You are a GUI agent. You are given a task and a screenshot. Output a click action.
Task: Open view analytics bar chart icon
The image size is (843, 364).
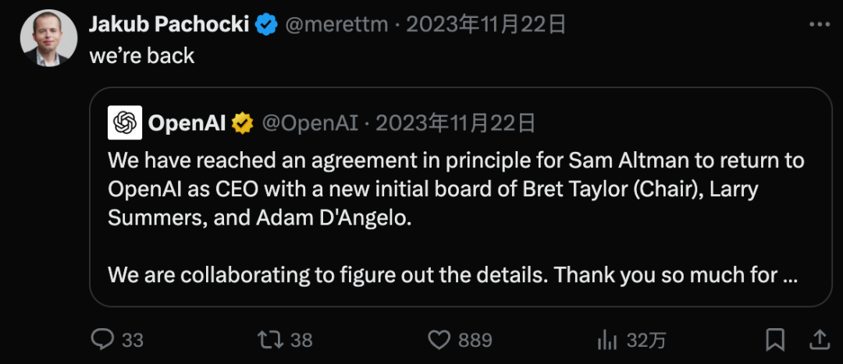tap(607, 340)
